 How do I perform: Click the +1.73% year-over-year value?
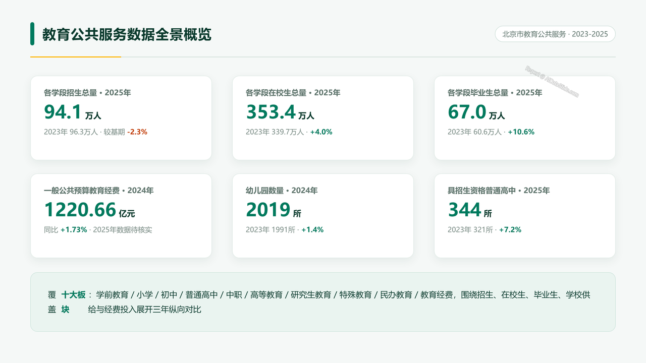[74, 229]
